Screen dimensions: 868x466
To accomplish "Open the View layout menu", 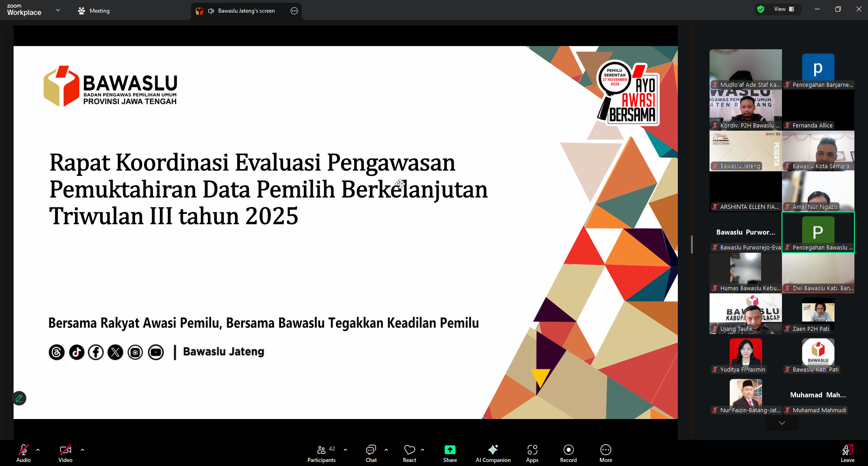I will point(784,9).
